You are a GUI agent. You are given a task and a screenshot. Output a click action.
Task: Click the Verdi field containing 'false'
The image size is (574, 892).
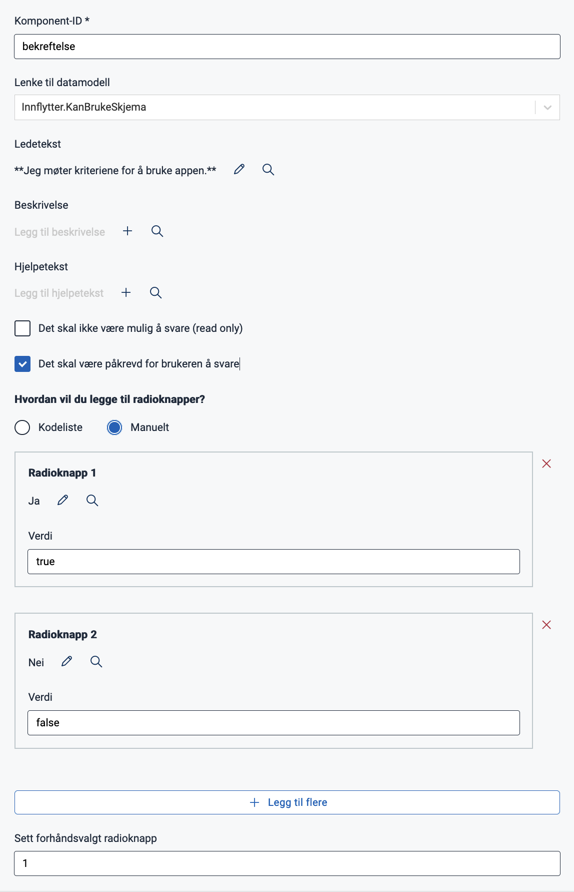273,723
